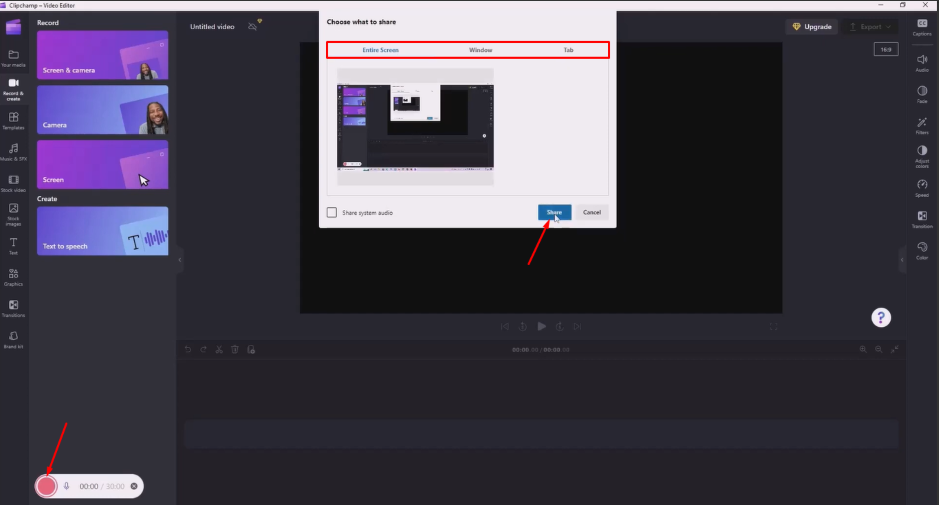Switch to the Tab share option
The height and width of the screenshot is (505, 939).
[x=568, y=50]
